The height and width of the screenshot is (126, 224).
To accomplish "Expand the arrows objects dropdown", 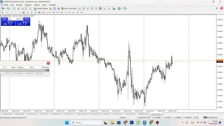I will point(45,13).
